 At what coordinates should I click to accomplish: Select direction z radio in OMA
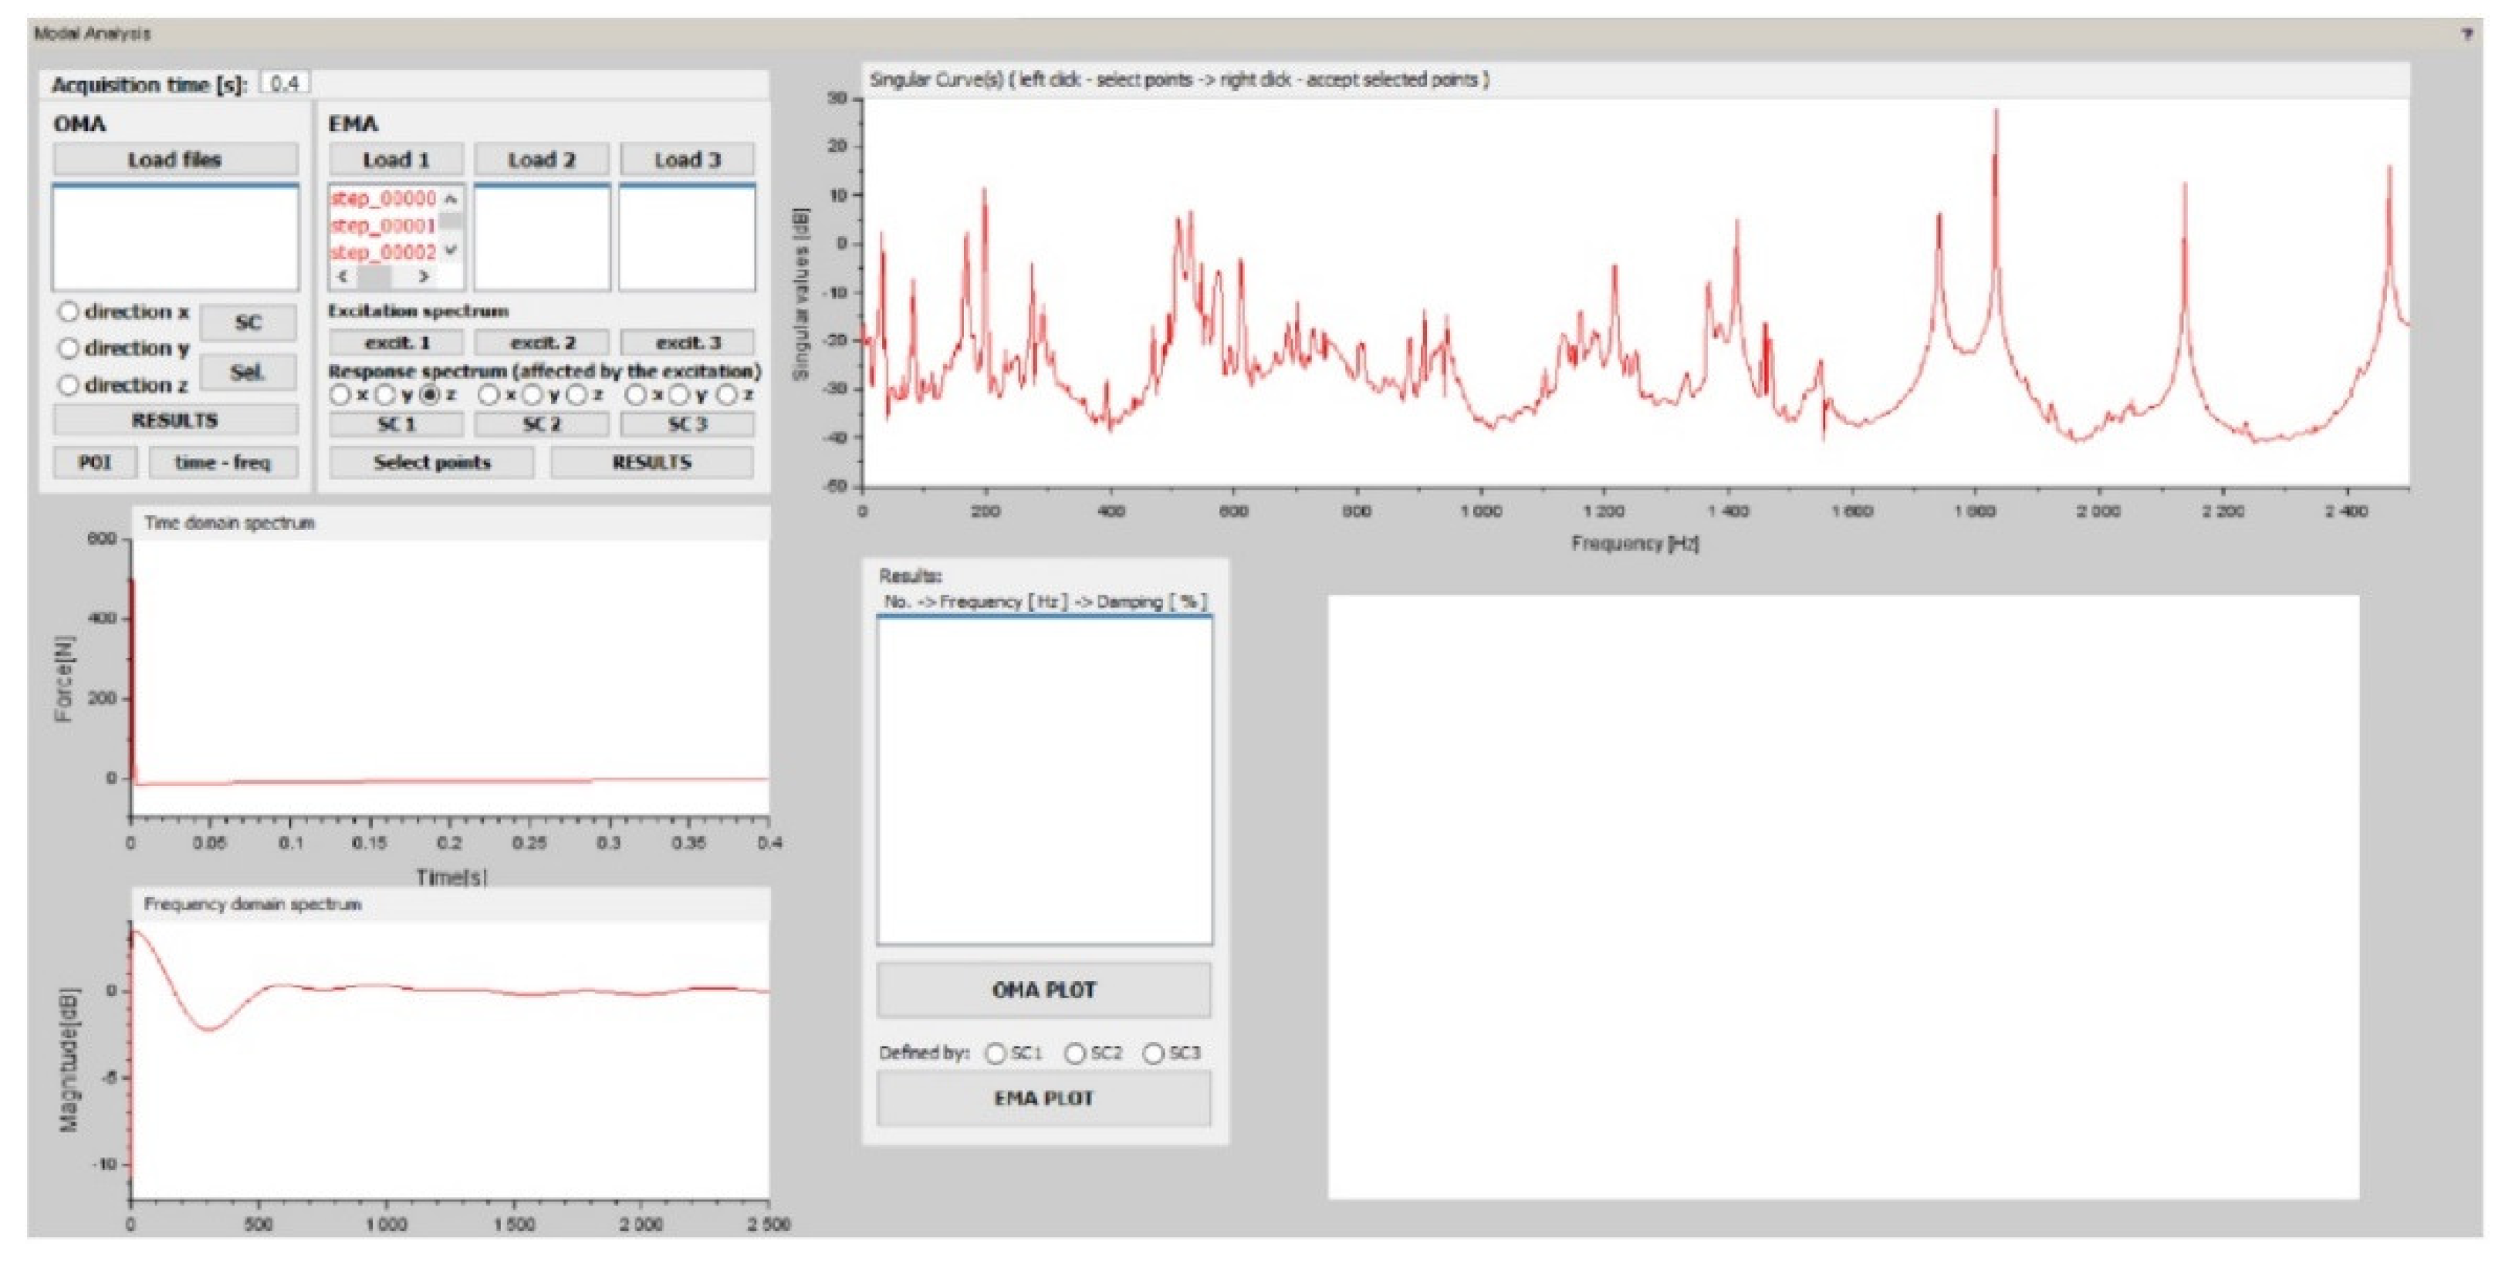pyautogui.click(x=68, y=385)
